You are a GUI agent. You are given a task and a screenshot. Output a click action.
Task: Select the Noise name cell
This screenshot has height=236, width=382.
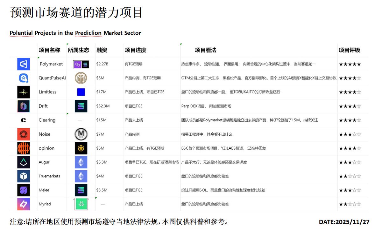pos(52,134)
